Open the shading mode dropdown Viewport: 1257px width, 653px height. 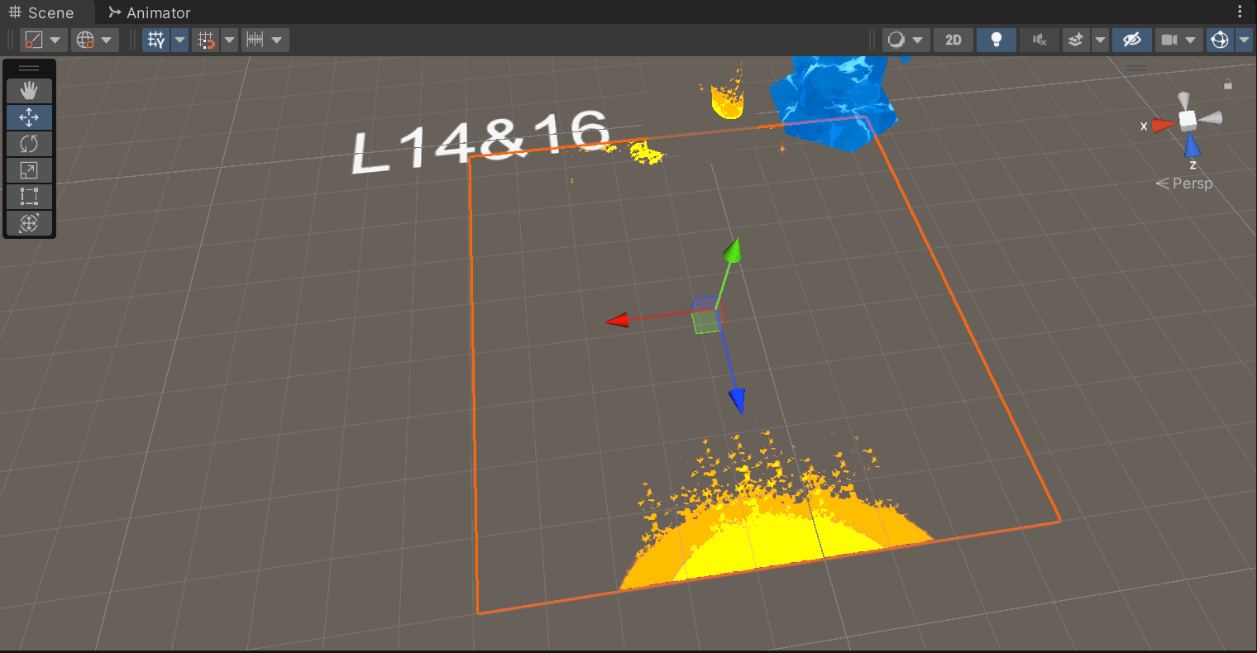click(x=918, y=40)
